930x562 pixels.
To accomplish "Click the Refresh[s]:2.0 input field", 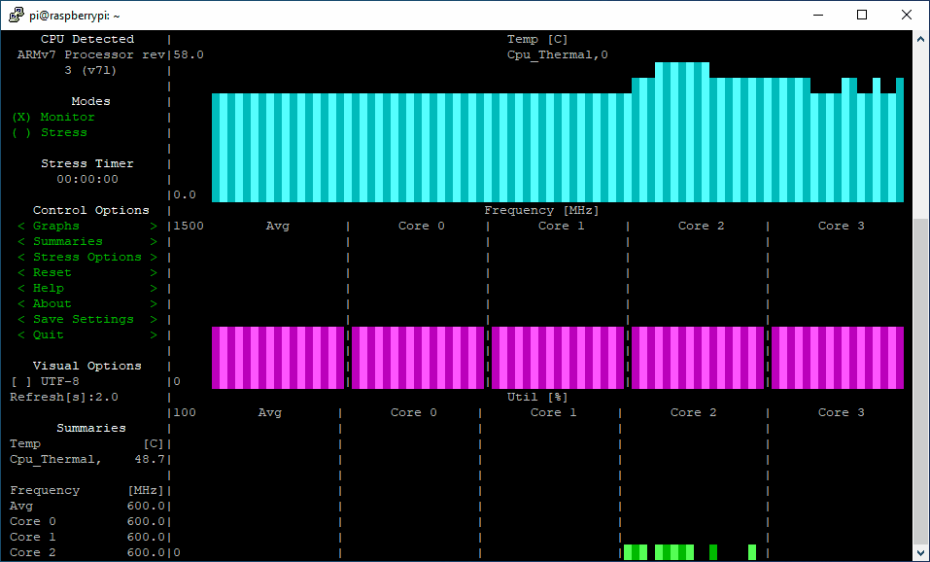I will pyautogui.click(x=64, y=397).
